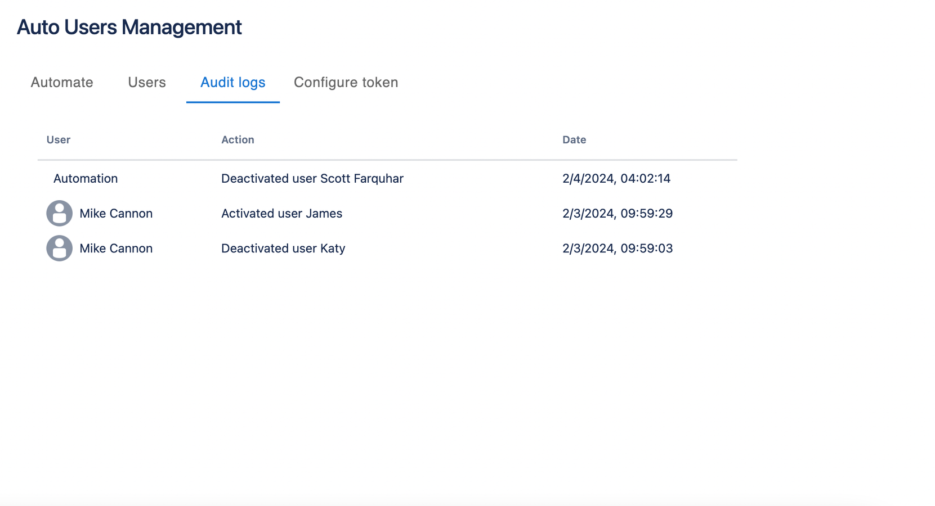Viewport: 935px width, 506px height.
Task: Go to the Configure token tab
Action: tap(346, 83)
